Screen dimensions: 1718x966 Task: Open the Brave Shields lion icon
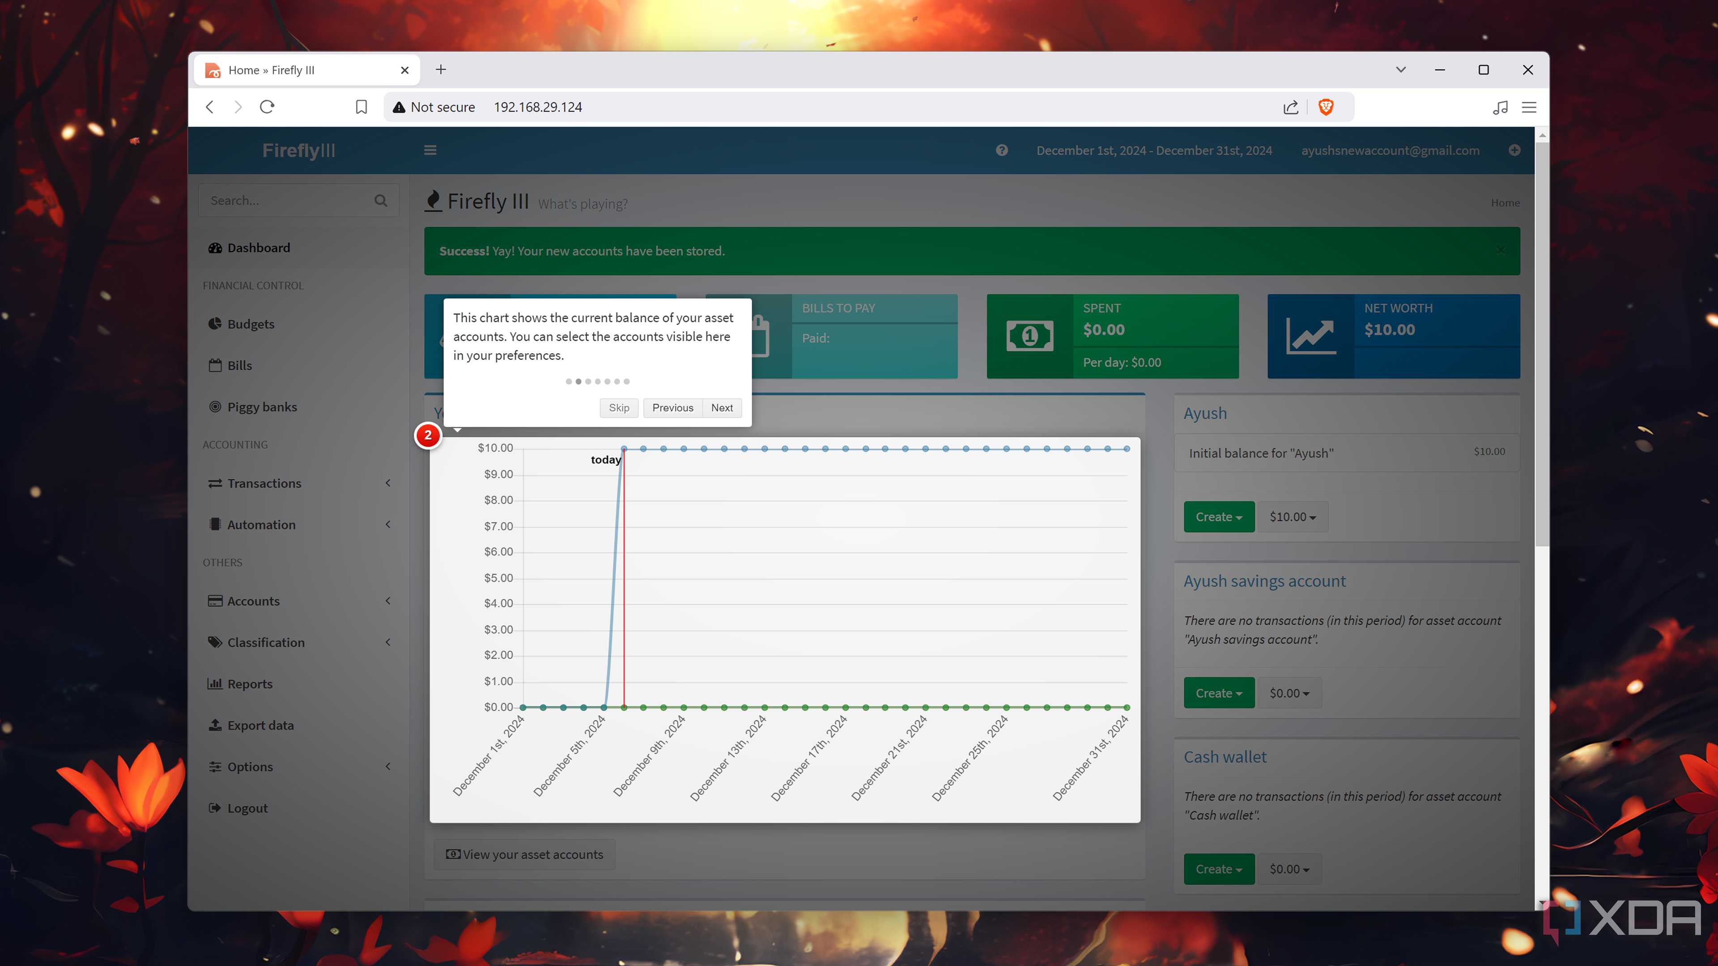tap(1326, 107)
